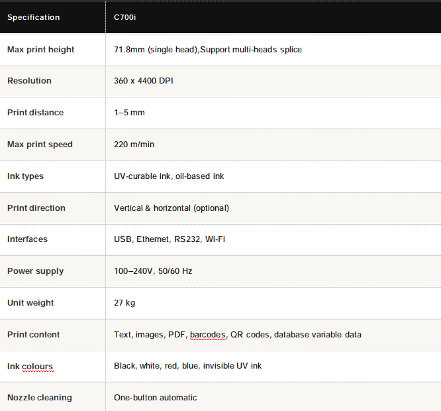Viewport: 441px width, 411px height.
Task: Click the One-button automatic value
Action: coord(155,398)
